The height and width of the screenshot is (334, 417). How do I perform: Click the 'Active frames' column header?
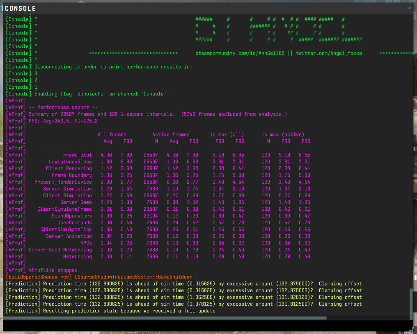coord(171,135)
